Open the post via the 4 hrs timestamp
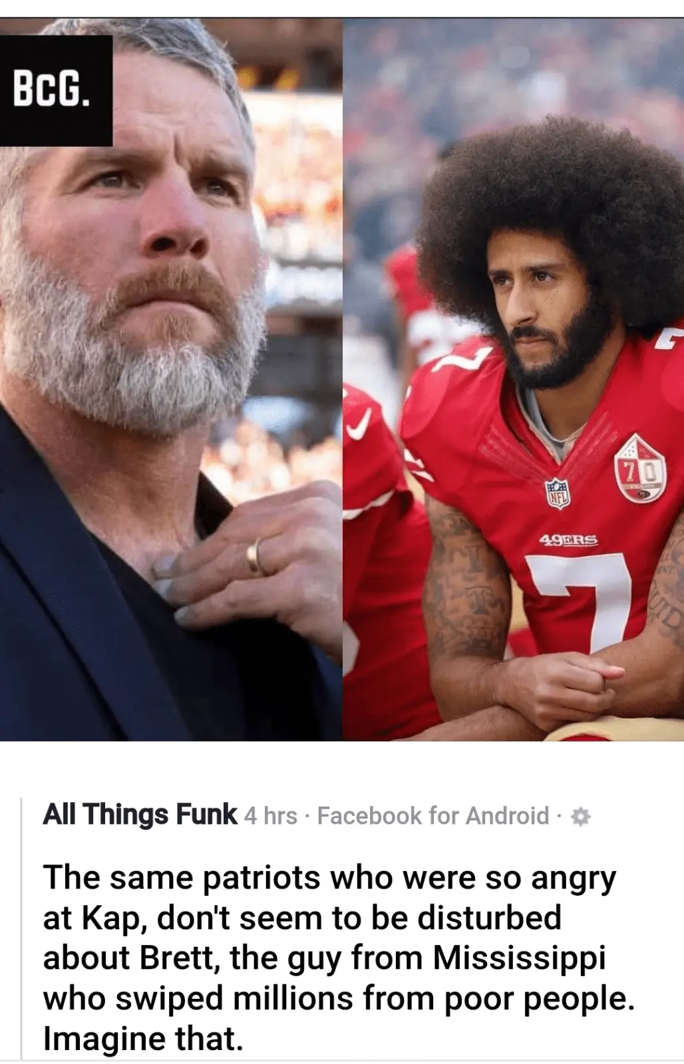 pos(270,816)
